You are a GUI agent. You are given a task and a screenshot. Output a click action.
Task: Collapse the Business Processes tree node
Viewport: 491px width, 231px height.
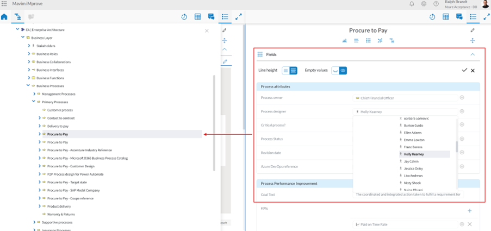(x=29, y=86)
